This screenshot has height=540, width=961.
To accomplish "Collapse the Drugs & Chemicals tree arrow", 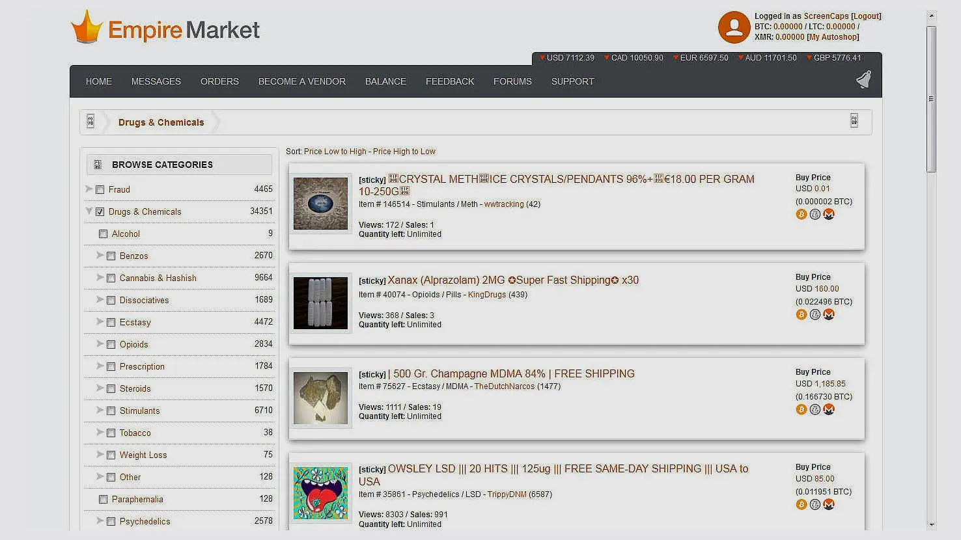I will [x=89, y=211].
